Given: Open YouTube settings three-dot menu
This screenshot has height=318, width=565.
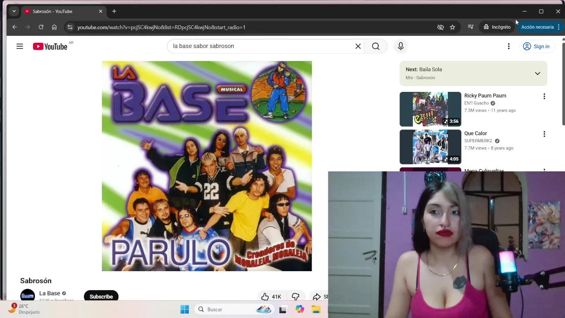Looking at the screenshot, I should (x=508, y=46).
